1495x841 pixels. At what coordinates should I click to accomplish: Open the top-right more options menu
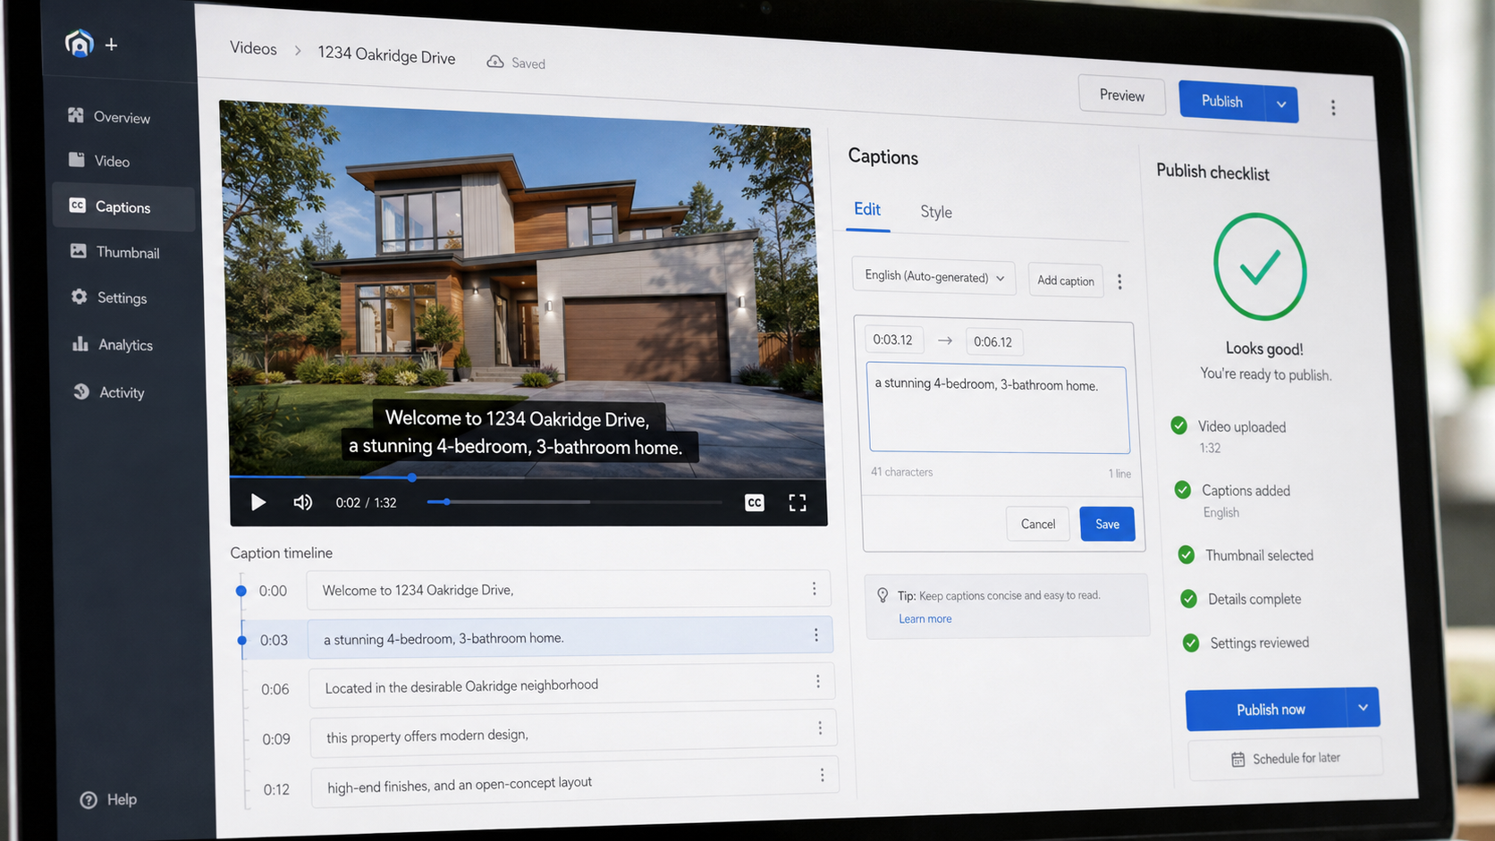point(1333,108)
